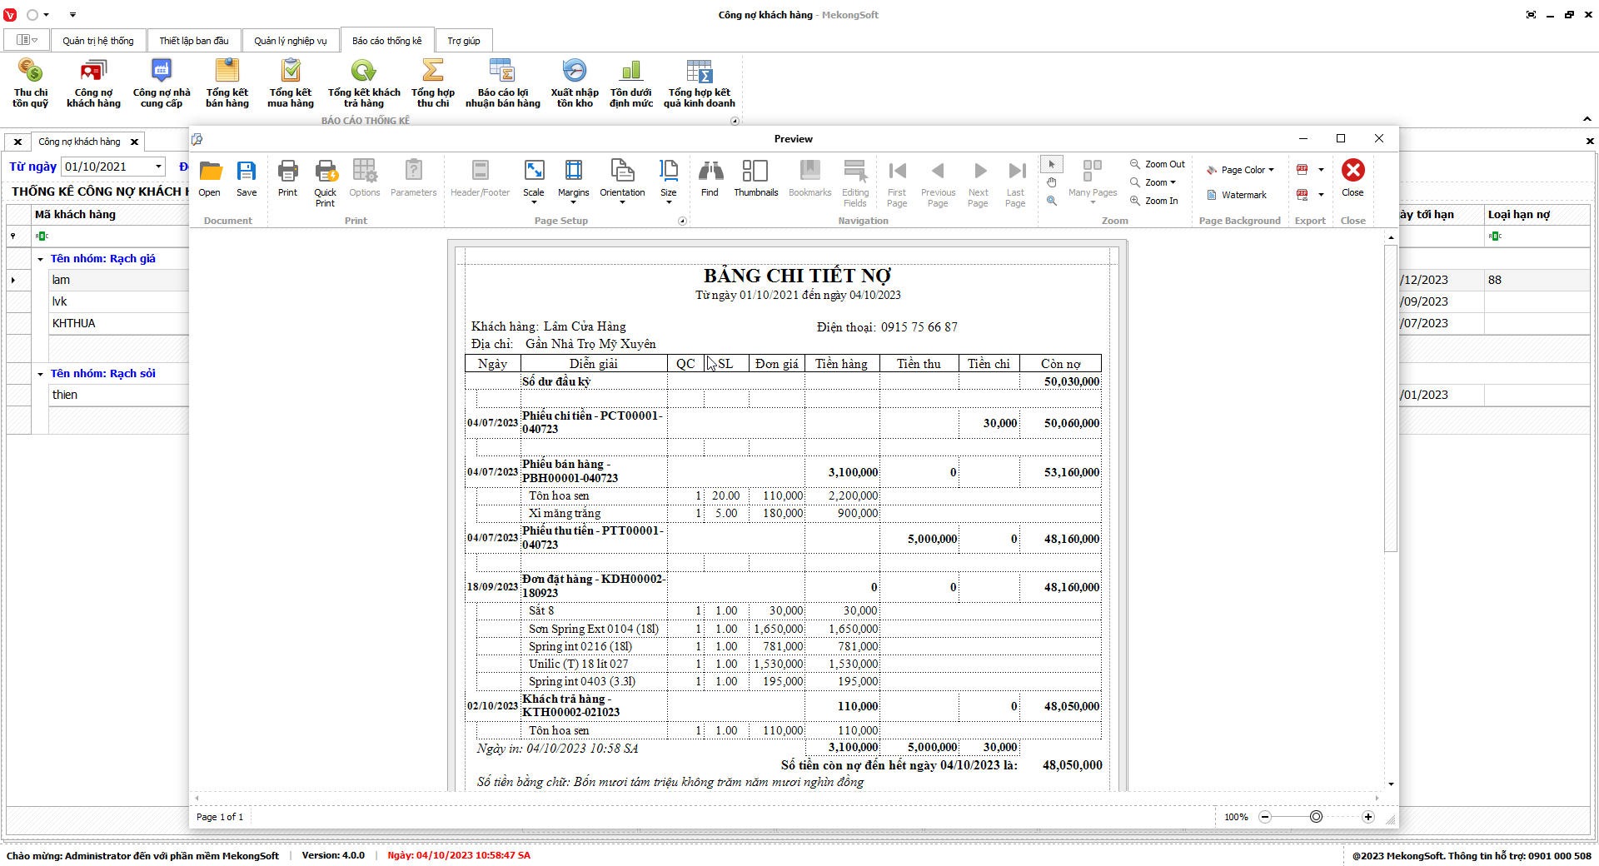
Task: Collapse the Rạch giá group
Action: click(x=40, y=259)
